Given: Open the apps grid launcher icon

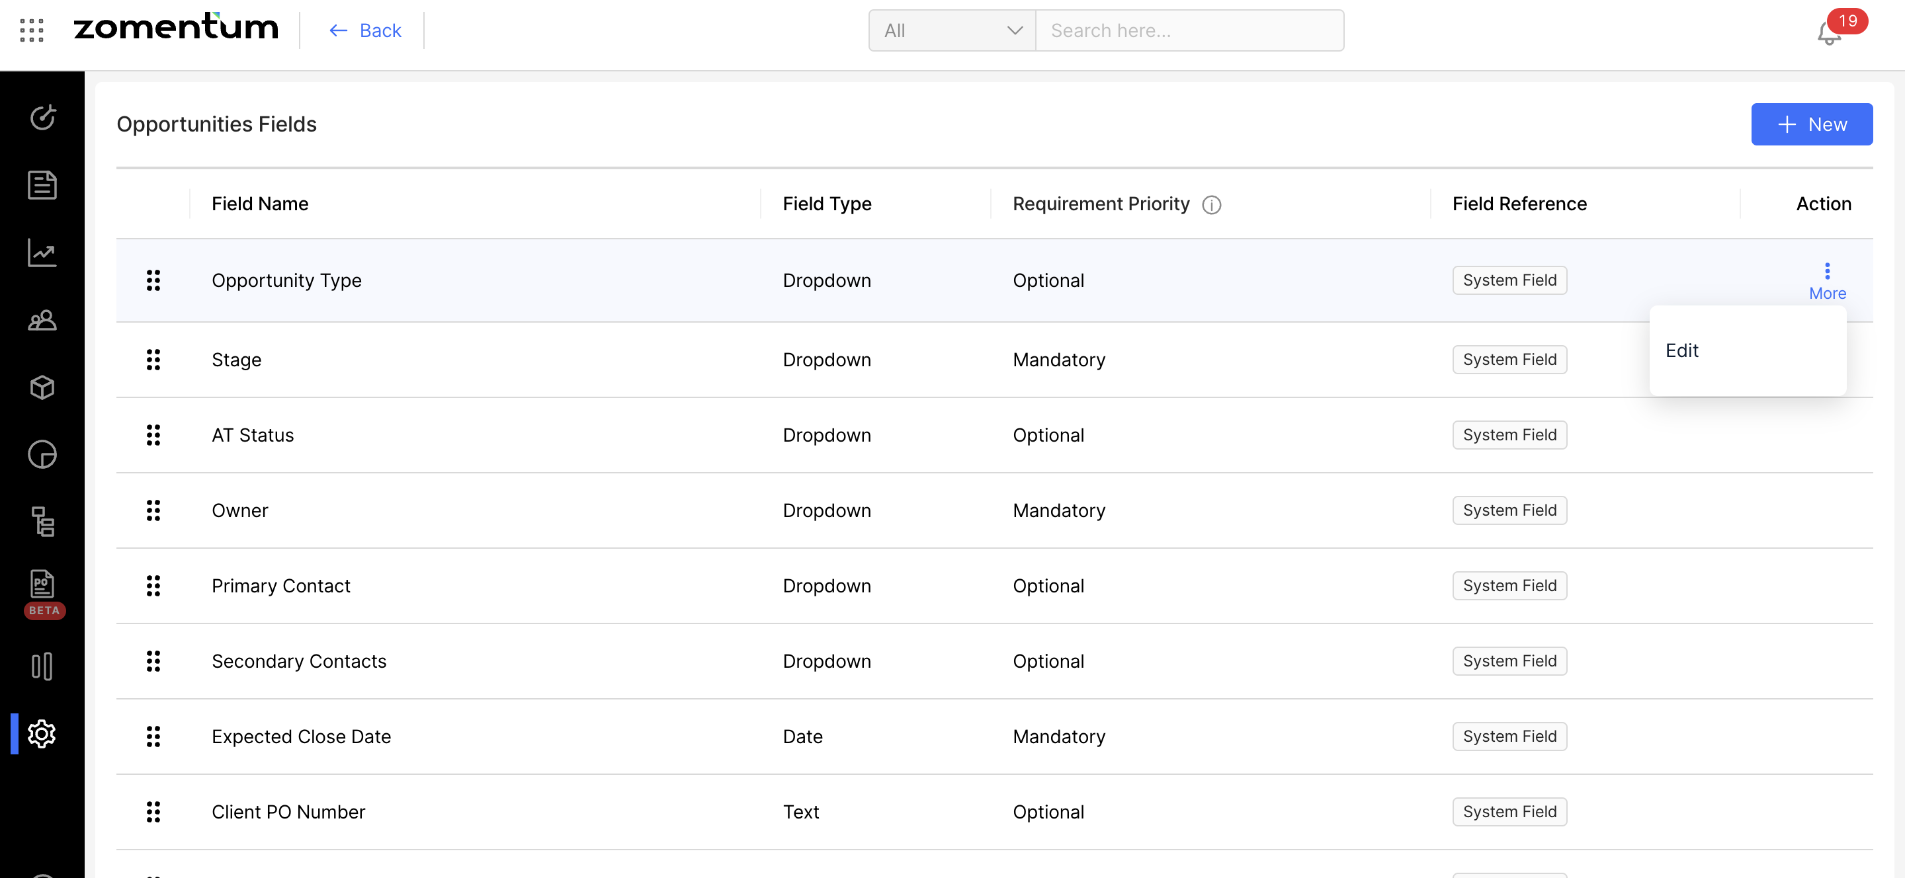Looking at the screenshot, I should click(x=32, y=30).
